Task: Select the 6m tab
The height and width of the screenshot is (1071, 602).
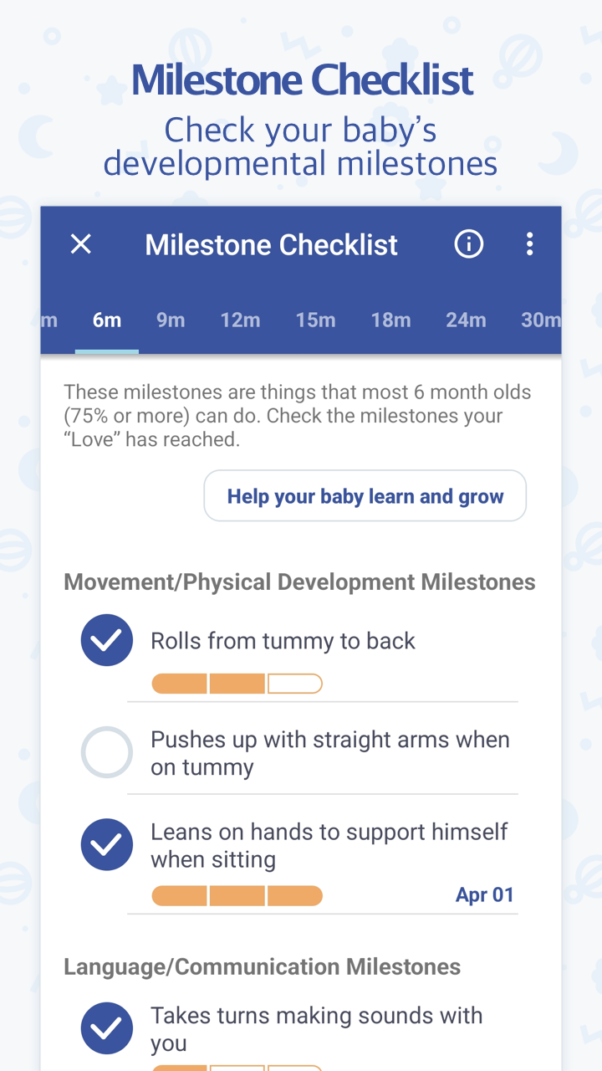Action: point(107,320)
